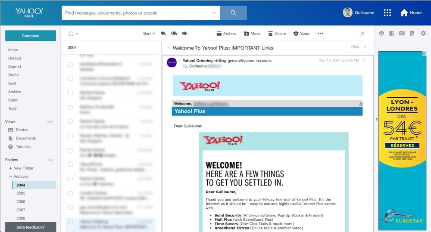Click the Eurostar RÉSERVEZ ad button
431x232 pixels.
tap(402, 145)
